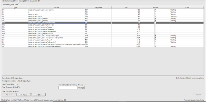Uncheck Include for /web-serveur/ row
The width and height of the screenshot is (206, 102).
click(155, 14)
